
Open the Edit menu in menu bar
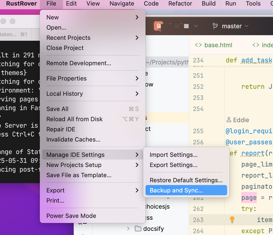(x=71, y=4)
